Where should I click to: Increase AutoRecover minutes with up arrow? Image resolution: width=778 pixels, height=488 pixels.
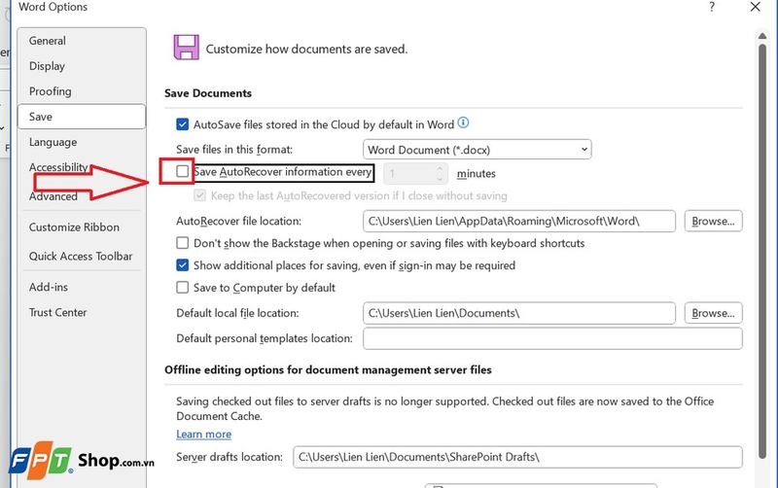[440, 168]
